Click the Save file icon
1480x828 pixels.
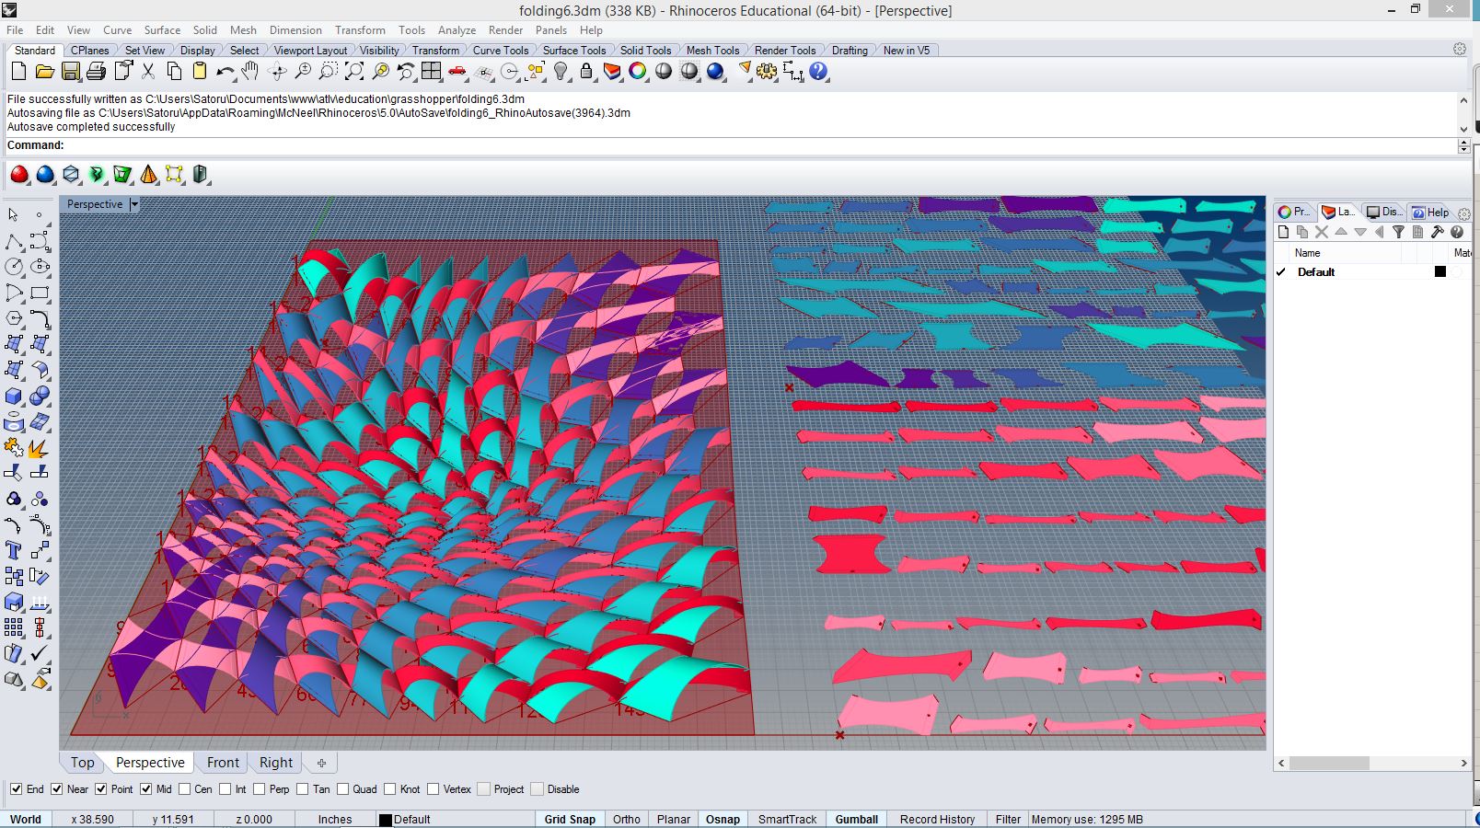70,72
